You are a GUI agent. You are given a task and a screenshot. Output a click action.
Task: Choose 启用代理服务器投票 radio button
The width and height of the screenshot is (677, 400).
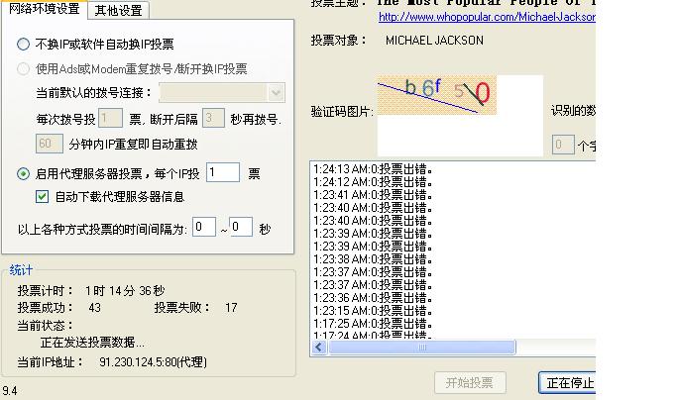point(24,173)
